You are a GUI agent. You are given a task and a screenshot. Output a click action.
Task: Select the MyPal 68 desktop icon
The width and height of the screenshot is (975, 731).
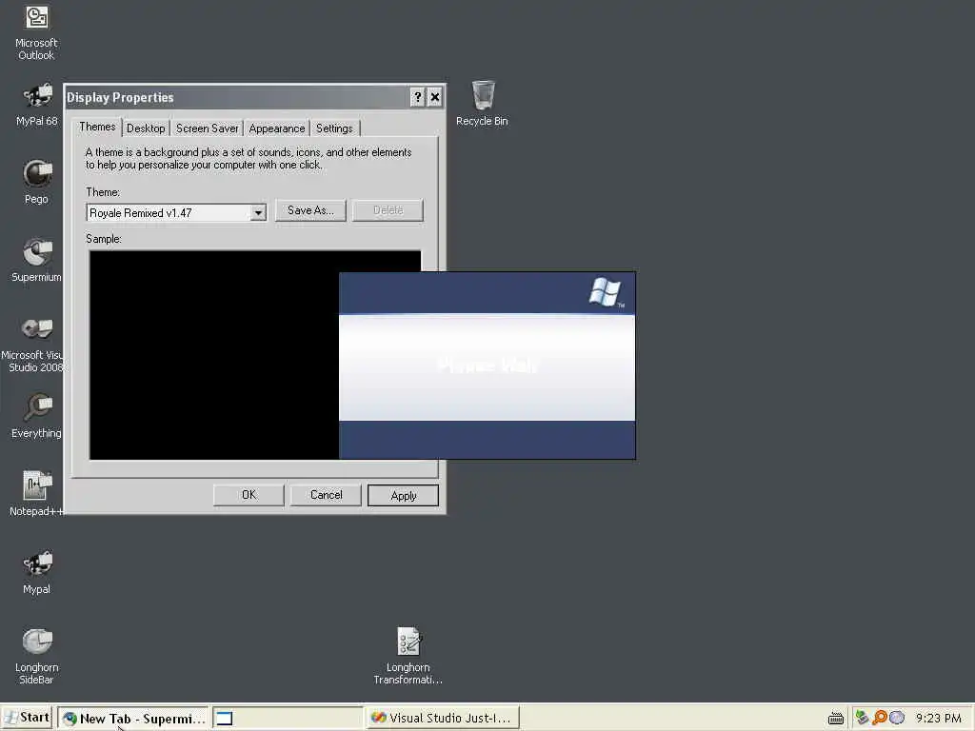click(37, 105)
